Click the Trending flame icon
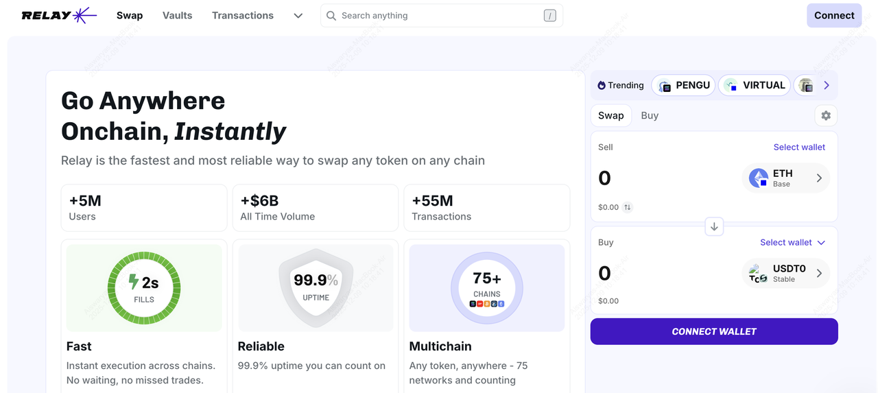This screenshot has width=878, height=393. (602, 86)
